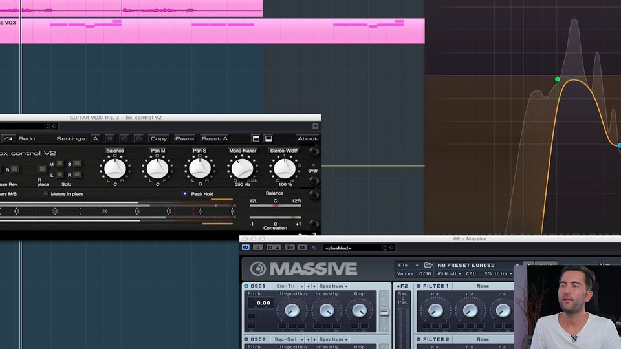Select settings slot C in bx_control

click(124, 138)
